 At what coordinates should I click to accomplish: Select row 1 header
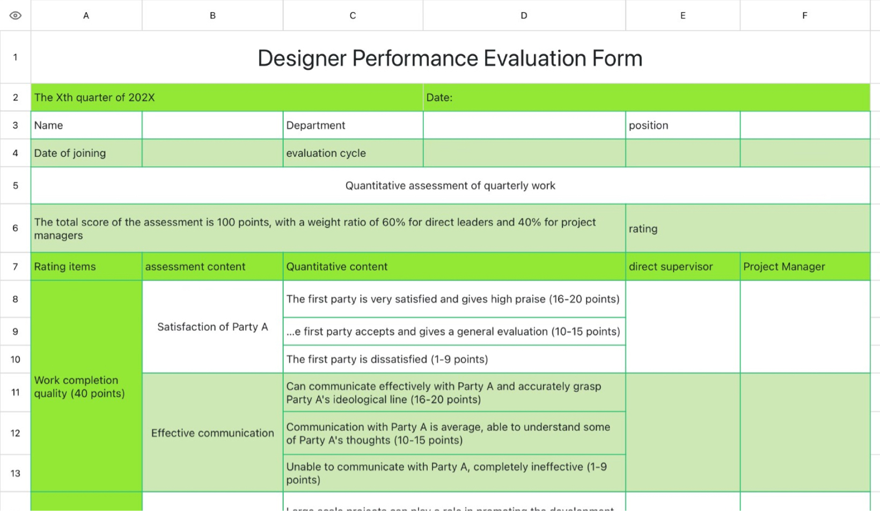(16, 57)
